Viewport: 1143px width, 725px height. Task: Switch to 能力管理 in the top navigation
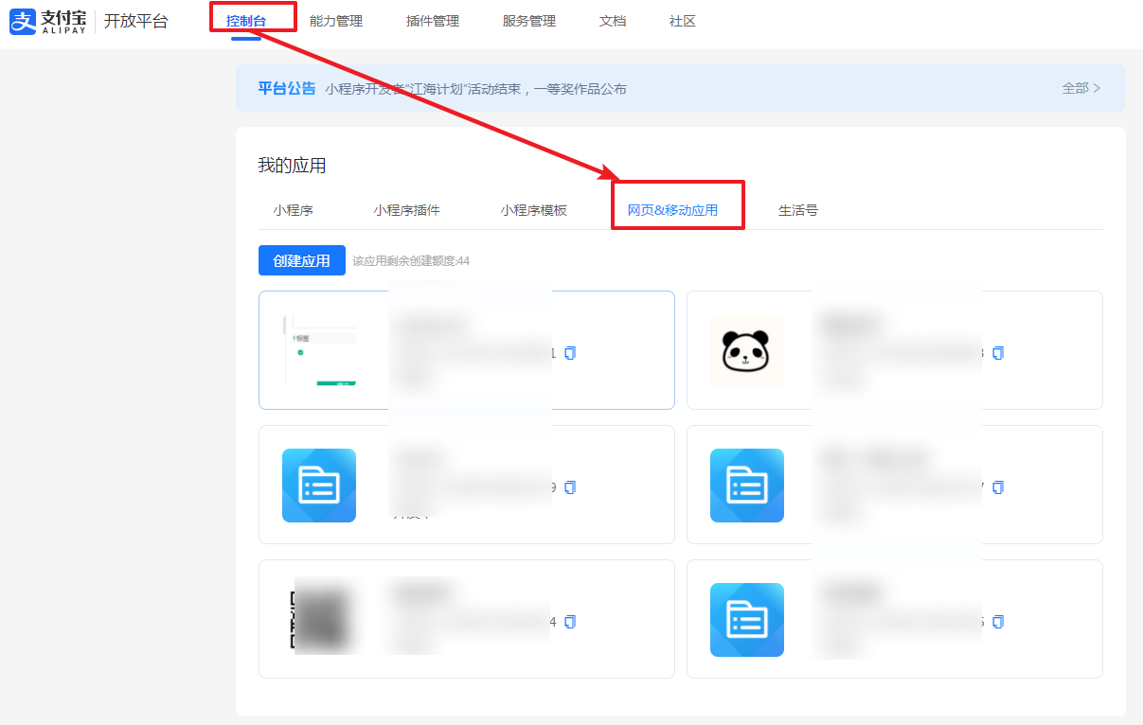coord(336,21)
